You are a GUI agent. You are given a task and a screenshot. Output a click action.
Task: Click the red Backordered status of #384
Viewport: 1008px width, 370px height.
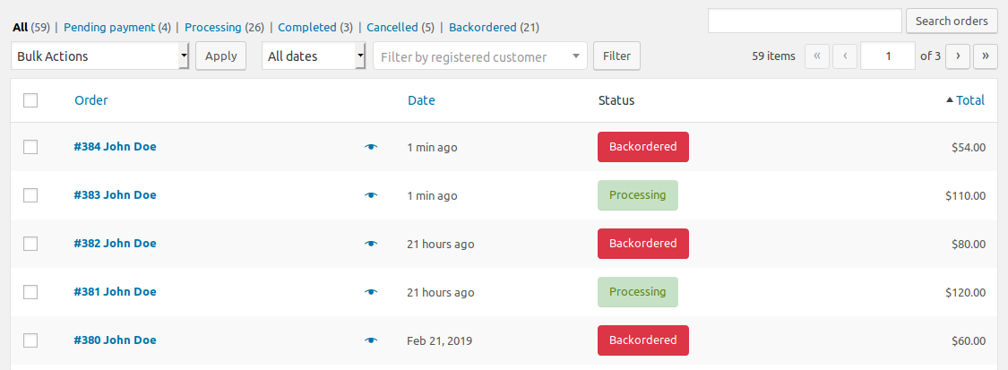coord(642,147)
